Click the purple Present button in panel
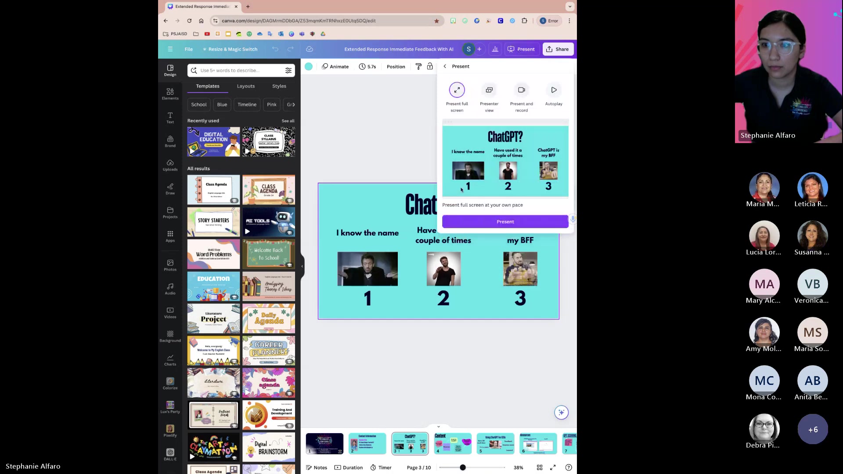The width and height of the screenshot is (843, 474). coord(505,222)
